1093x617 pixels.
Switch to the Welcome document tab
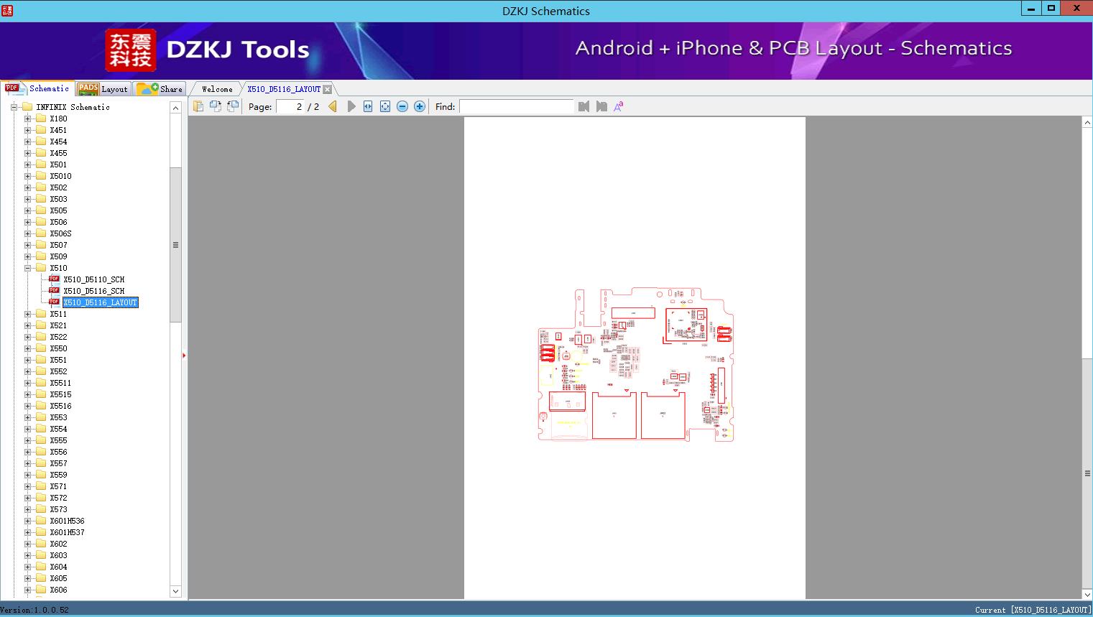click(x=217, y=89)
